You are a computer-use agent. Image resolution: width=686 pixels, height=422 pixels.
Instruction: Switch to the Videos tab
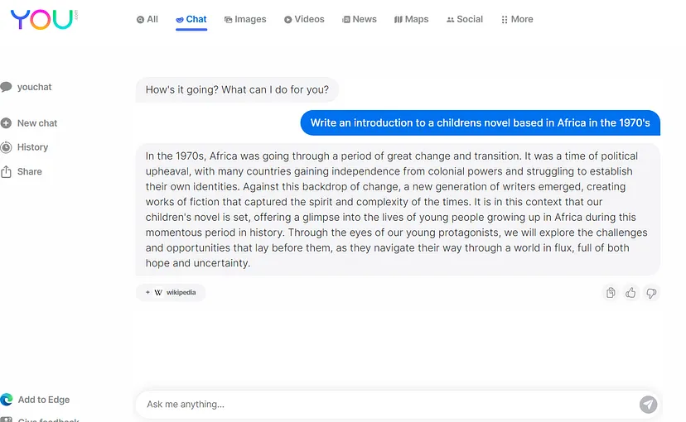304,19
